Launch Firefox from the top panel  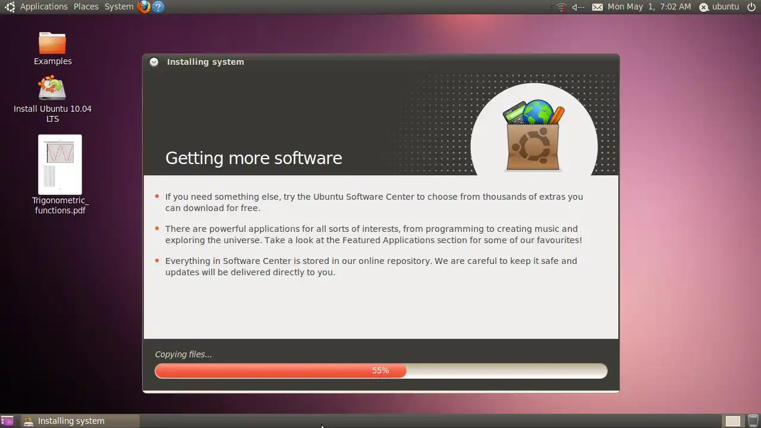144,7
